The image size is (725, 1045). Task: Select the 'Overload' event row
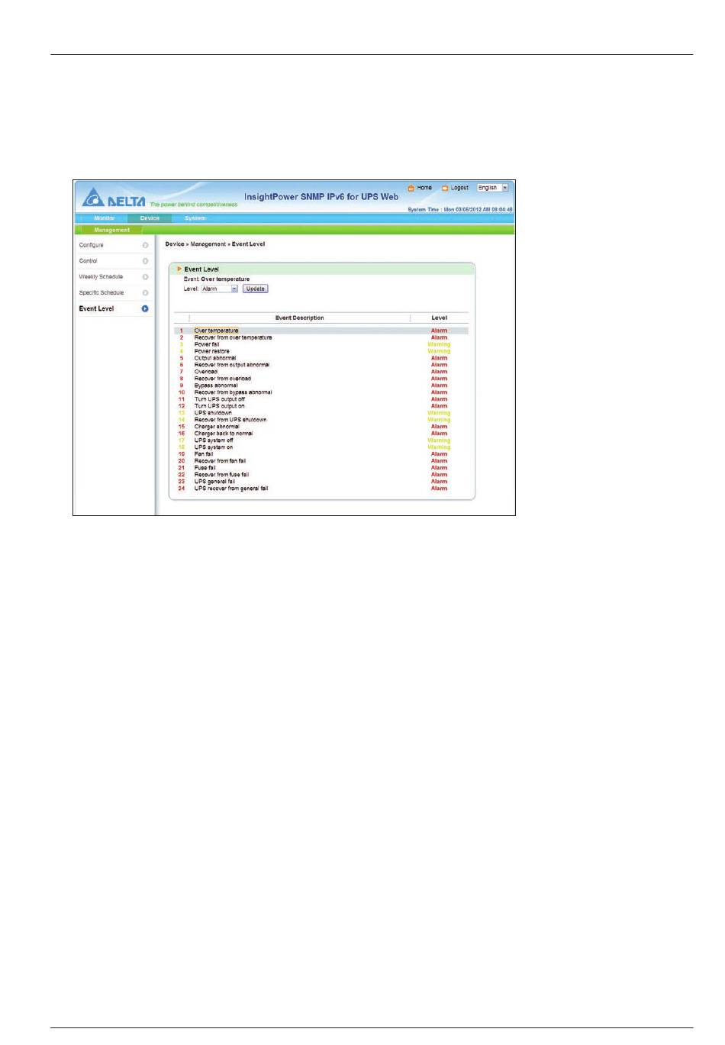tap(321, 372)
